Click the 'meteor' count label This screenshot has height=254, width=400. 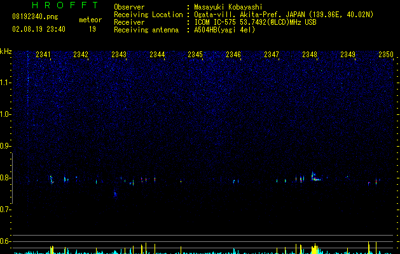90,20
